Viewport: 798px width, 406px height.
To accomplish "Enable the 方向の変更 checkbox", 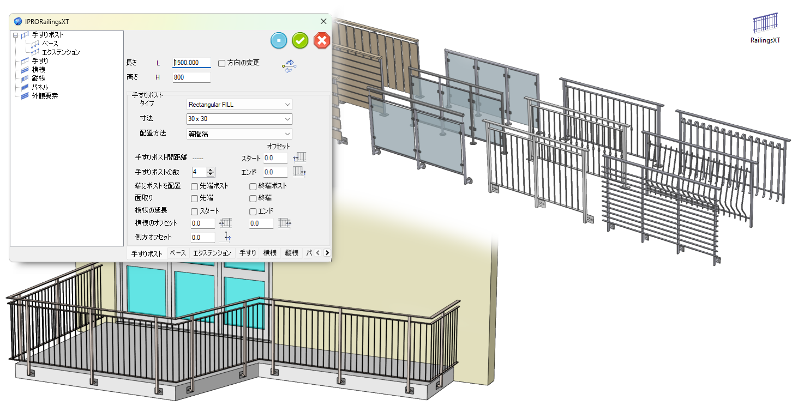I will click(x=221, y=63).
